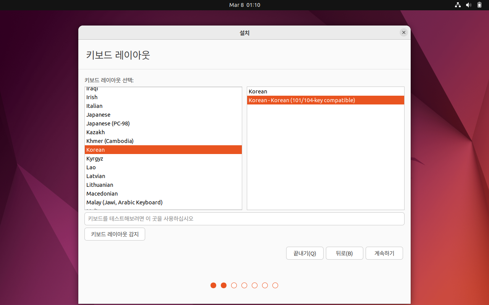Select Italian keyboard layout
Image resolution: width=489 pixels, height=305 pixels.
163,106
